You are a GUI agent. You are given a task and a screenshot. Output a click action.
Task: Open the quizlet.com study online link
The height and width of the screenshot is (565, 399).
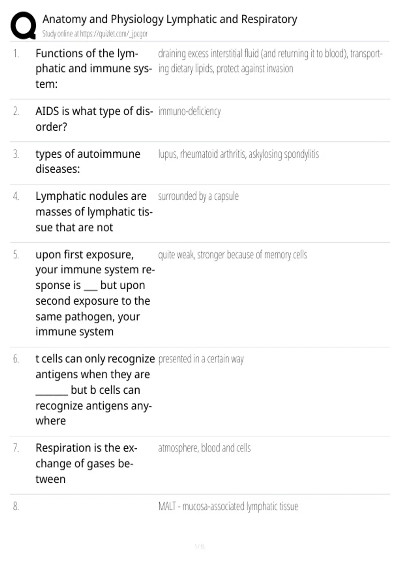95,34
